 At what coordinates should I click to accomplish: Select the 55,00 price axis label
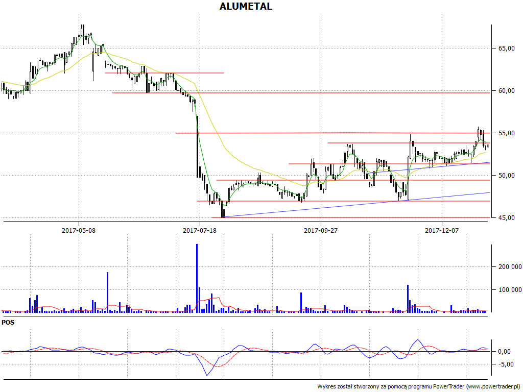point(506,133)
